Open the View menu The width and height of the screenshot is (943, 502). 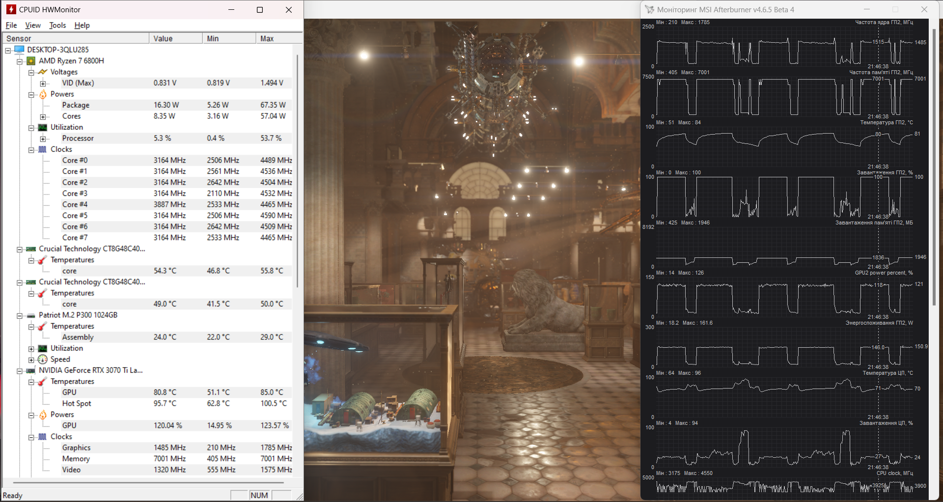(33, 25)
